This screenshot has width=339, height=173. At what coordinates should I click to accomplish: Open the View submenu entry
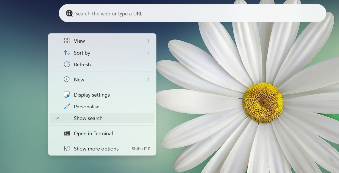(102, 41)
